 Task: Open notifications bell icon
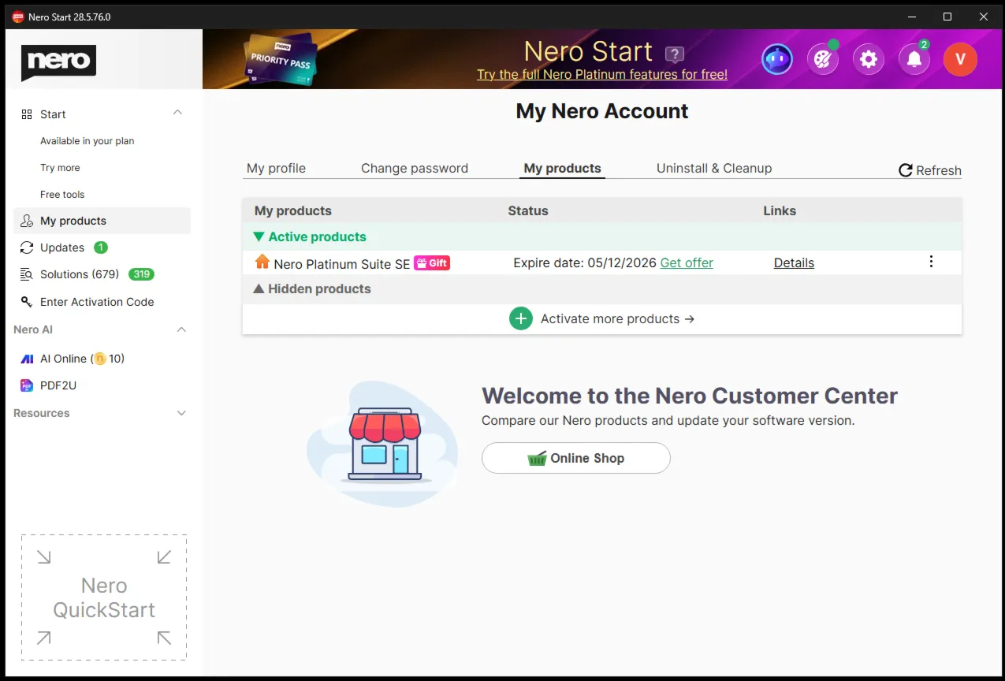coord(914,59)
